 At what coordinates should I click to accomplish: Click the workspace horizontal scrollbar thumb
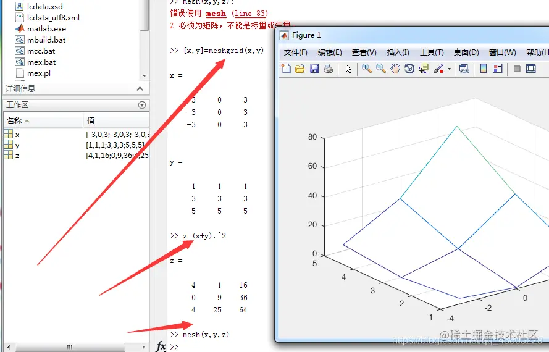(70, 347)
